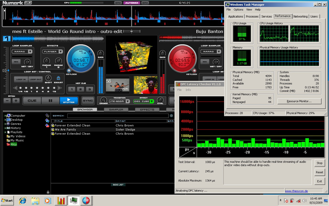
Task: Click the browser panel lock icon
Action: [x=48, y=192]
